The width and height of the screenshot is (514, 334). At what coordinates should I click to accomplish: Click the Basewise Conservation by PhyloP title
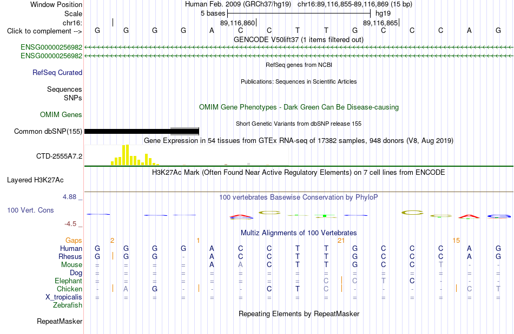pos(299,197)
